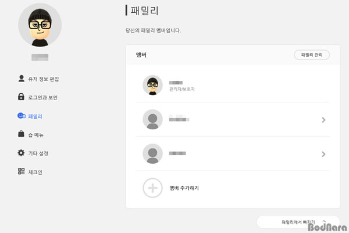Click the person icon for 유저 정보 편집
The width and height of the screenshot is (349, 233).
[22, 78]
